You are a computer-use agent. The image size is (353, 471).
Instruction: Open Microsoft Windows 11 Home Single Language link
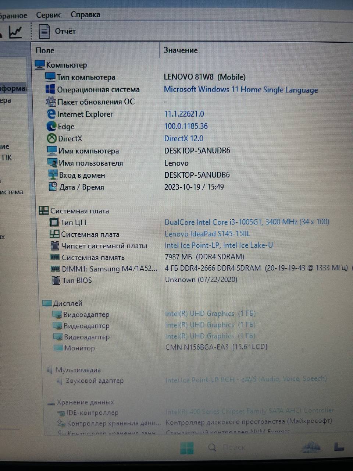pos(241,89)
